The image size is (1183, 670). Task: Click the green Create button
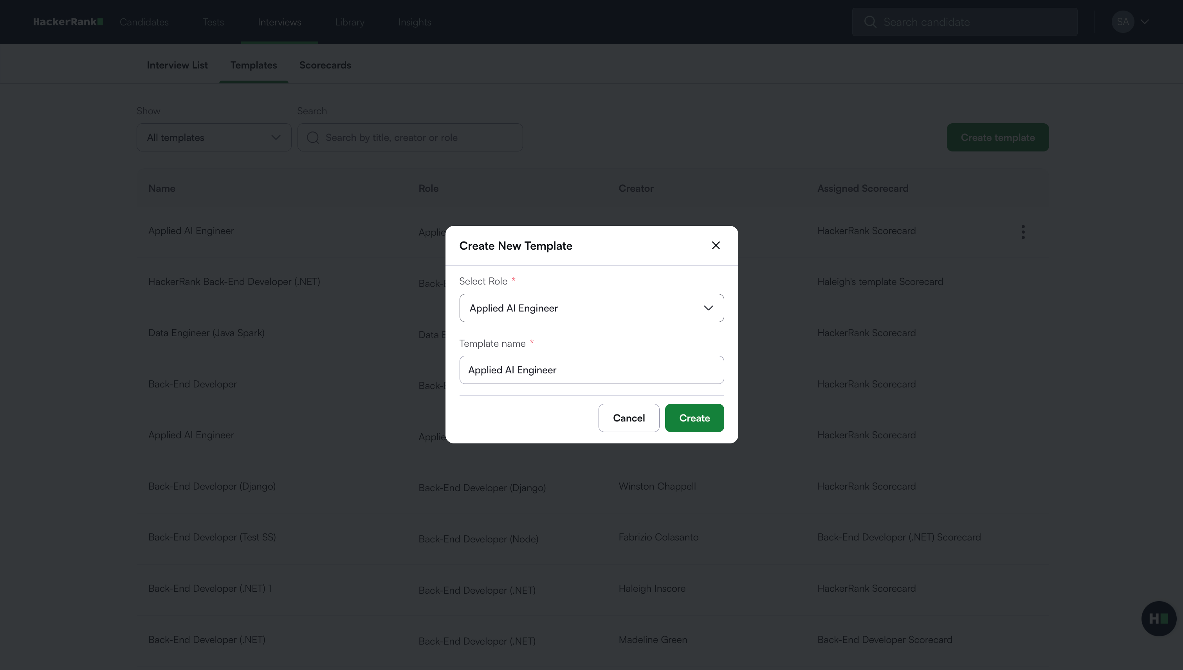pos(694,418)
